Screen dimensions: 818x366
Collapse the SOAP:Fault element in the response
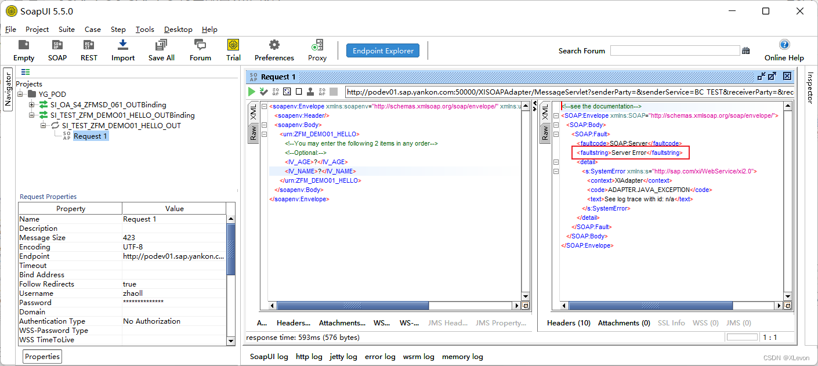556,134
